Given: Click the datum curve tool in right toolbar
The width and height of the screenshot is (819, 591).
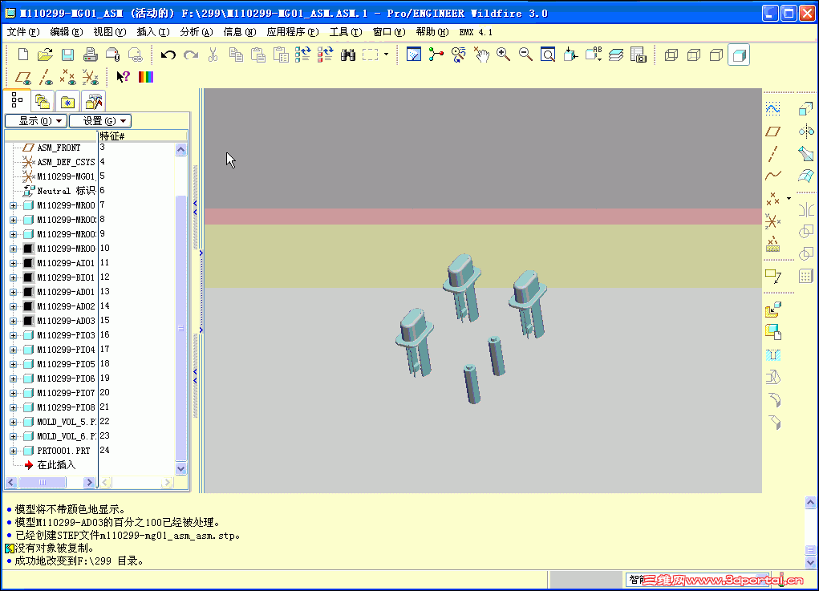Looking at the screenshot, I should click(x=772, y=176).
